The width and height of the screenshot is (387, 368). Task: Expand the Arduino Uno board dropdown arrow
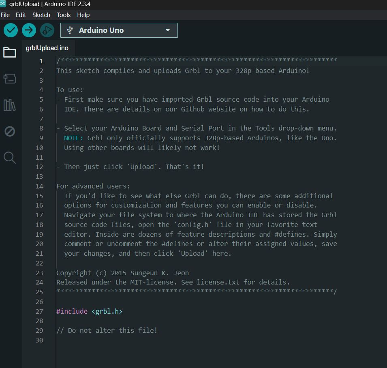(168, 30)
